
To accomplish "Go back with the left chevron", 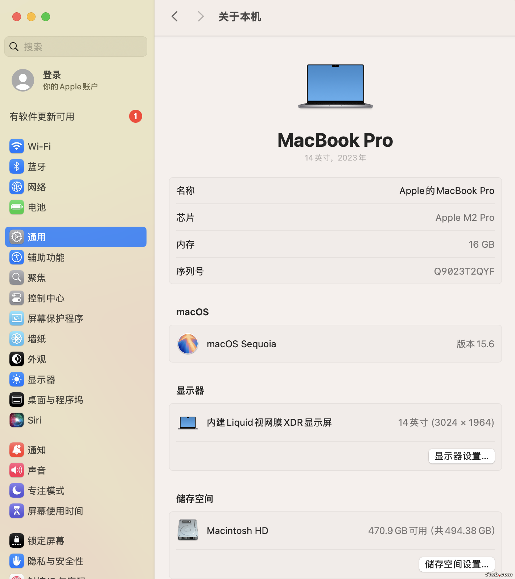I will coord(175,16).
